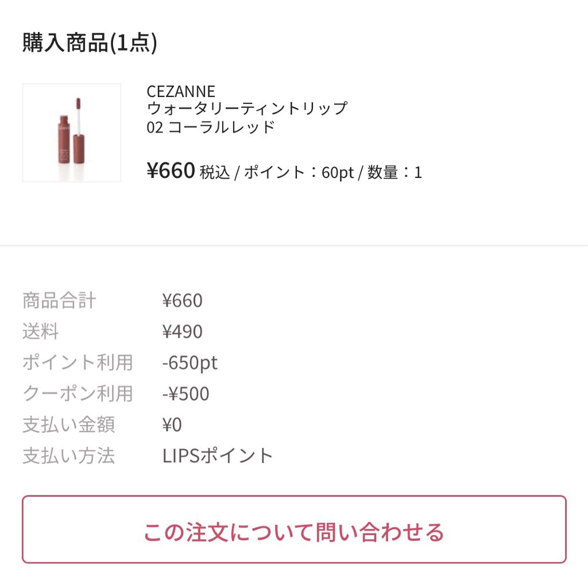This screenshot has width=588, height=588.
Task: Select the クーポン利用 label
Action: click(78, 393)
